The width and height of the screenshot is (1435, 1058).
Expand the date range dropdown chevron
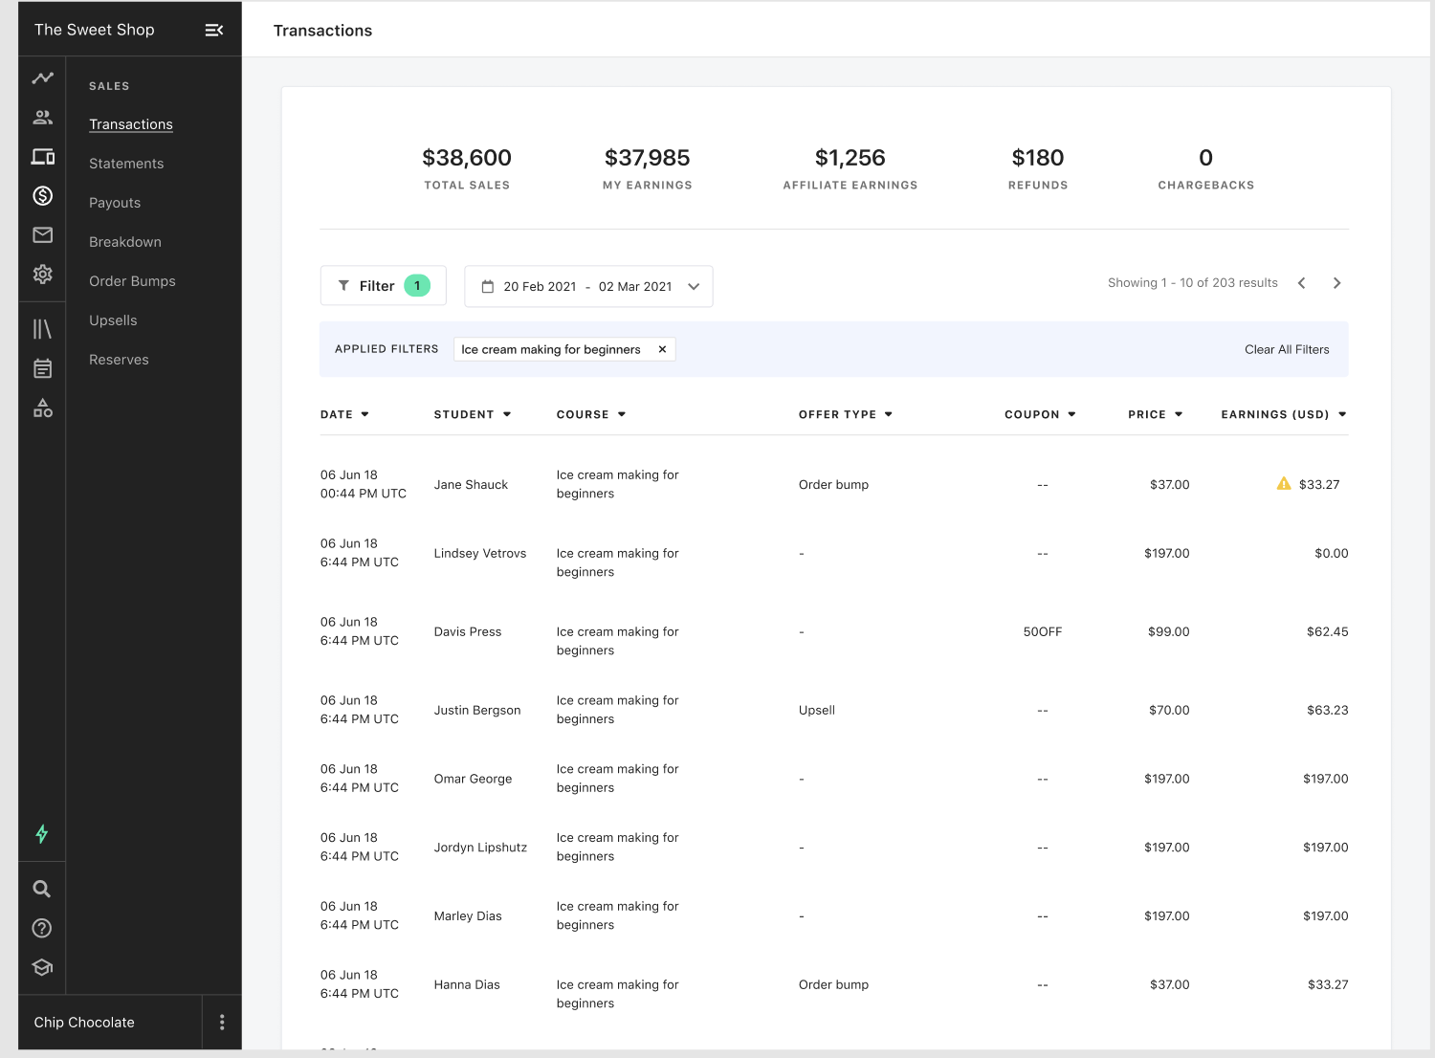[x=694, y=286]
